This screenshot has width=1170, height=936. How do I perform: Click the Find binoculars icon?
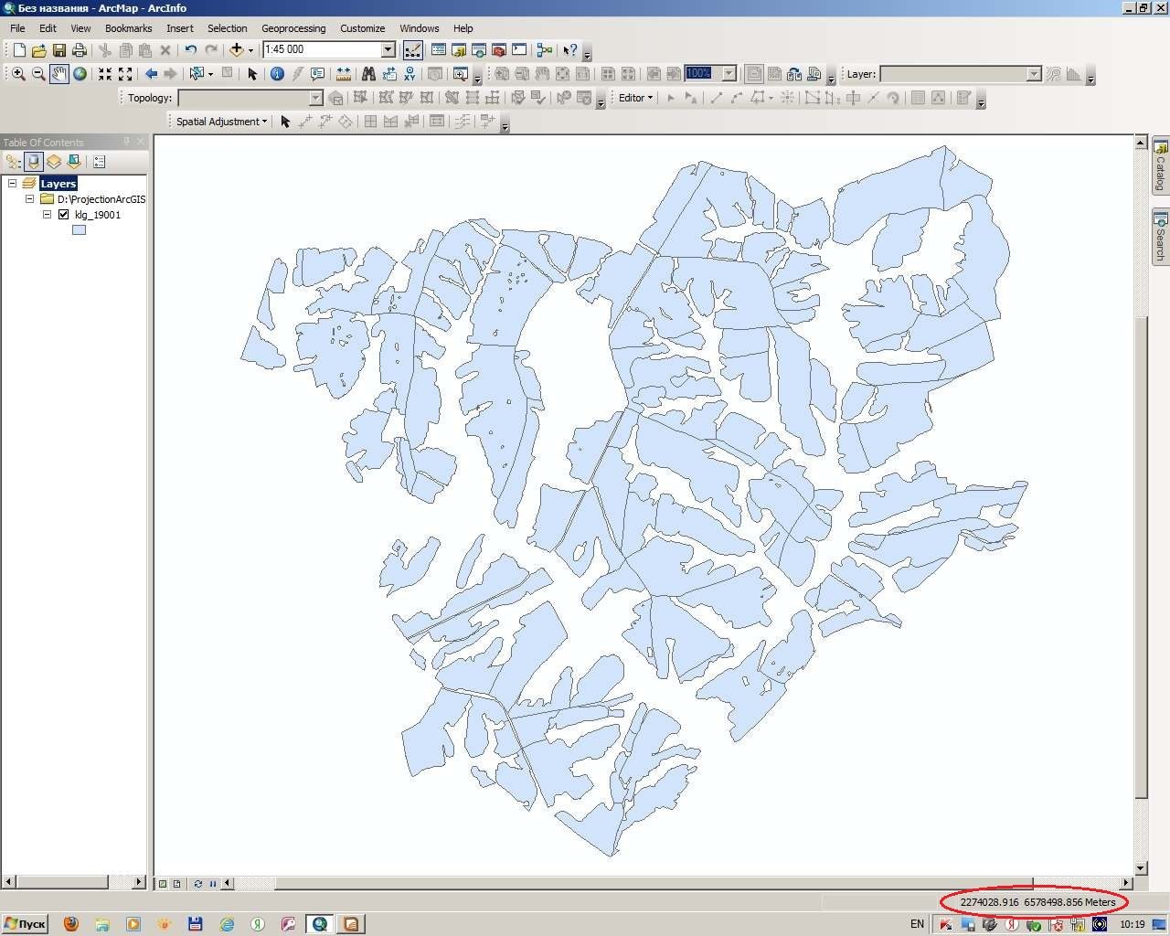(x=368, y=74)
